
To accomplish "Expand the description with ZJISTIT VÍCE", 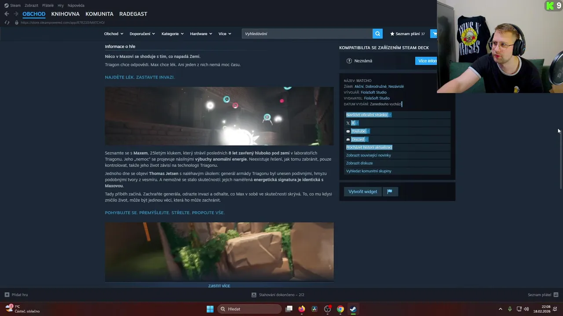I will click(219, 286).
